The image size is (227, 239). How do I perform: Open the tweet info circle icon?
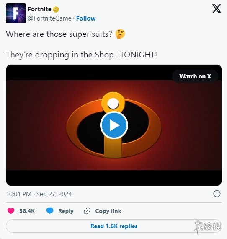pyautogui.click(x=217, y=194)
